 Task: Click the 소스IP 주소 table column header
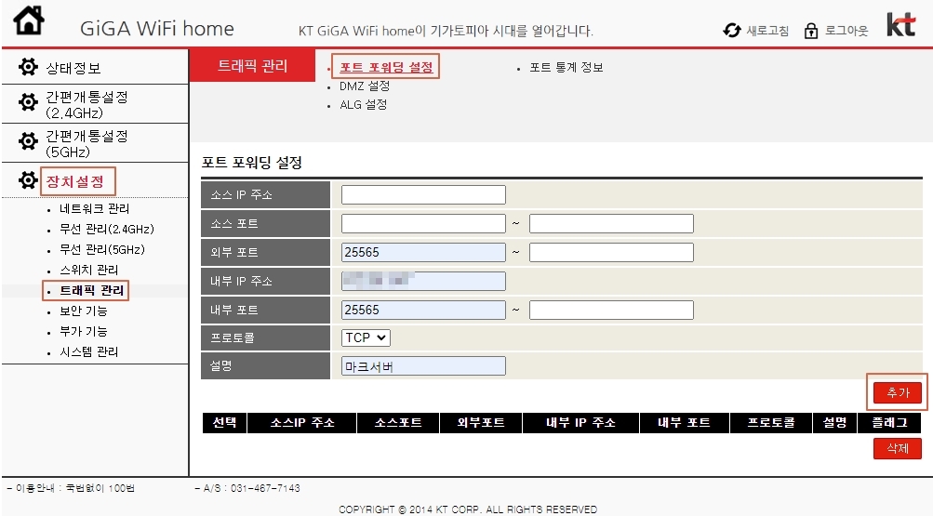(302, 423)
